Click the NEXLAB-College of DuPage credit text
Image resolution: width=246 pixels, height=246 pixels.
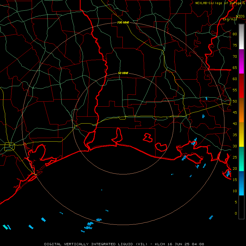click(220, 3)
